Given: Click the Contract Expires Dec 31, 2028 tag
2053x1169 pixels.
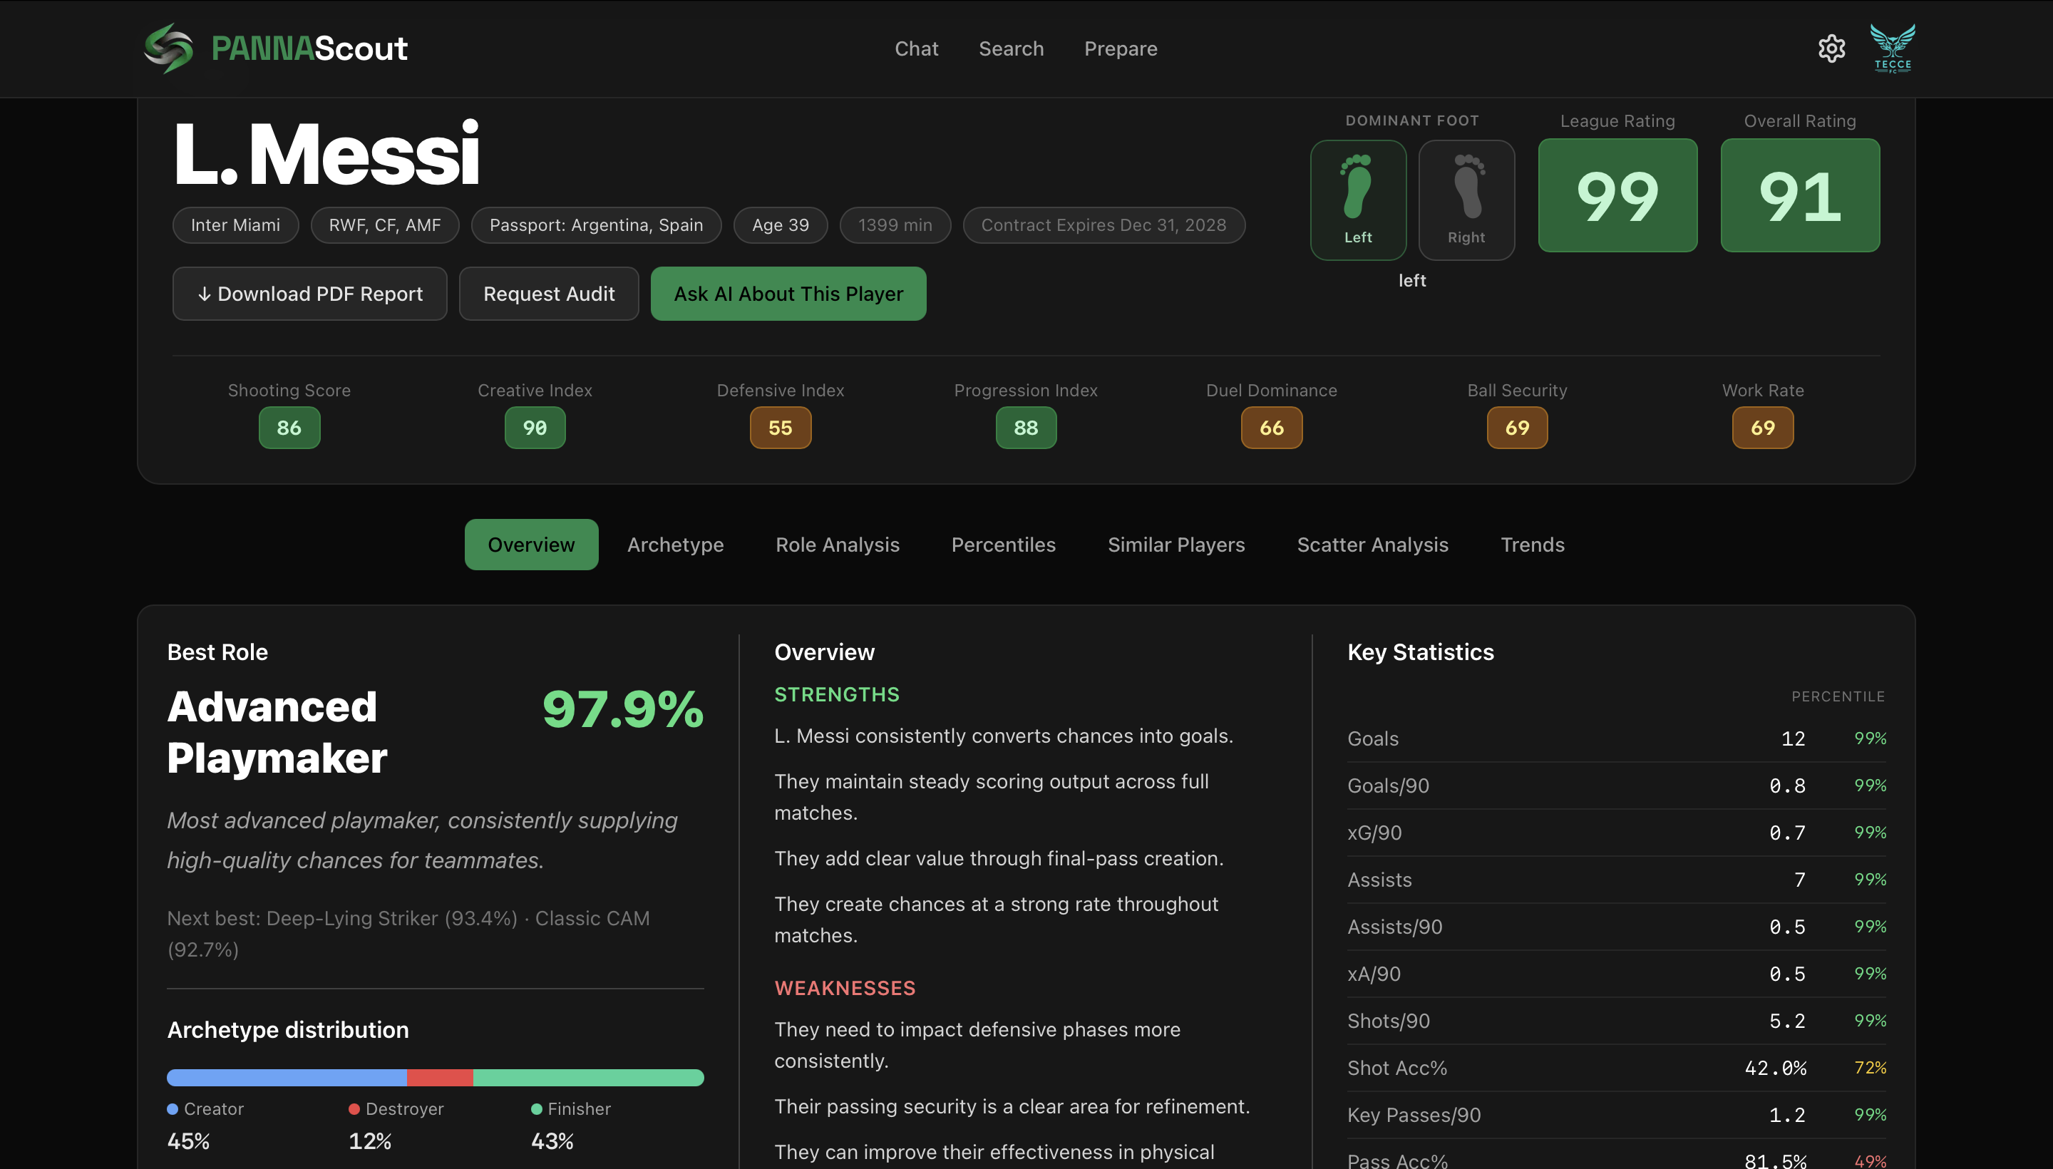Looking at the screenshot, I should click(x=1103, y=225).
